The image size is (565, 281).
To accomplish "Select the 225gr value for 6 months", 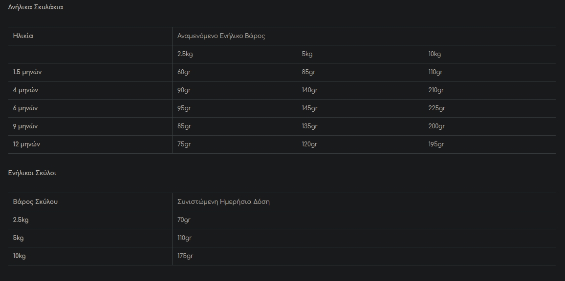I will click(437, 108).
